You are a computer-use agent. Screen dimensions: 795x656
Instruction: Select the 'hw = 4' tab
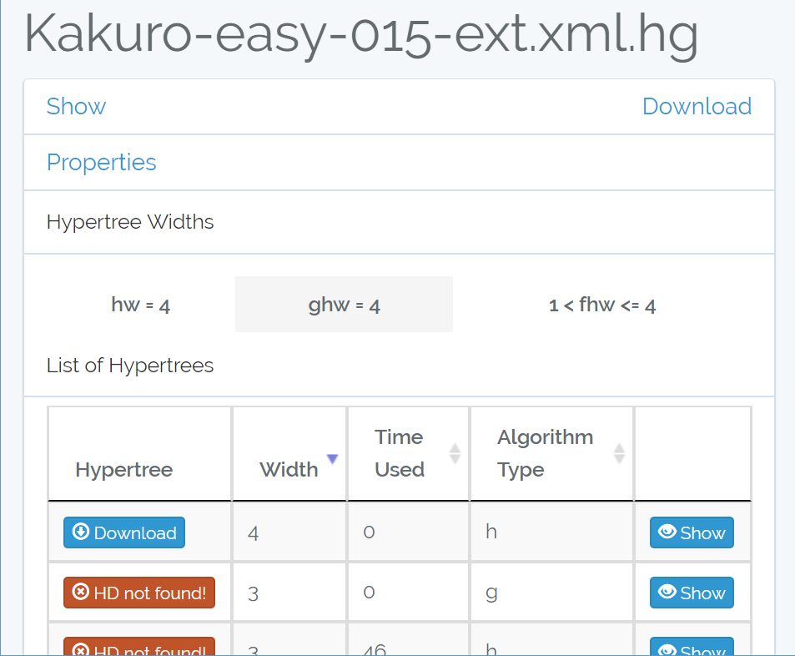[x=140, y=305]
